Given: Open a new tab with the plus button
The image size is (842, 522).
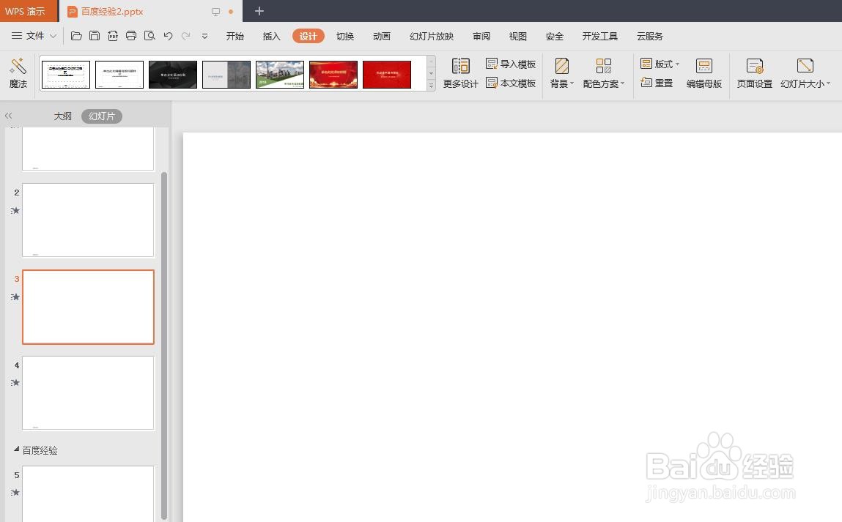Looking at the screenshot, I should click(259, 11).
